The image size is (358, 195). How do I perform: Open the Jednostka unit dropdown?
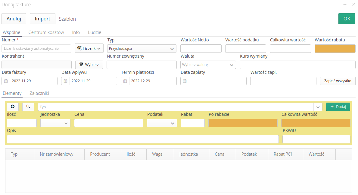[x=66, y=123]
